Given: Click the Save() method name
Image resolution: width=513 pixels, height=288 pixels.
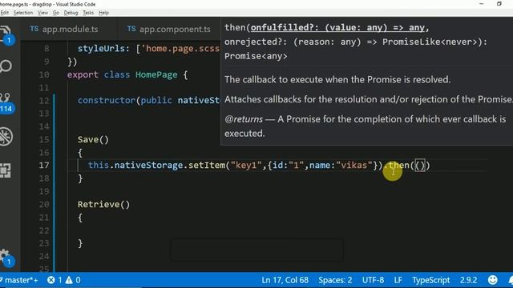Looking at the screenshot, I should pos(93,139).
